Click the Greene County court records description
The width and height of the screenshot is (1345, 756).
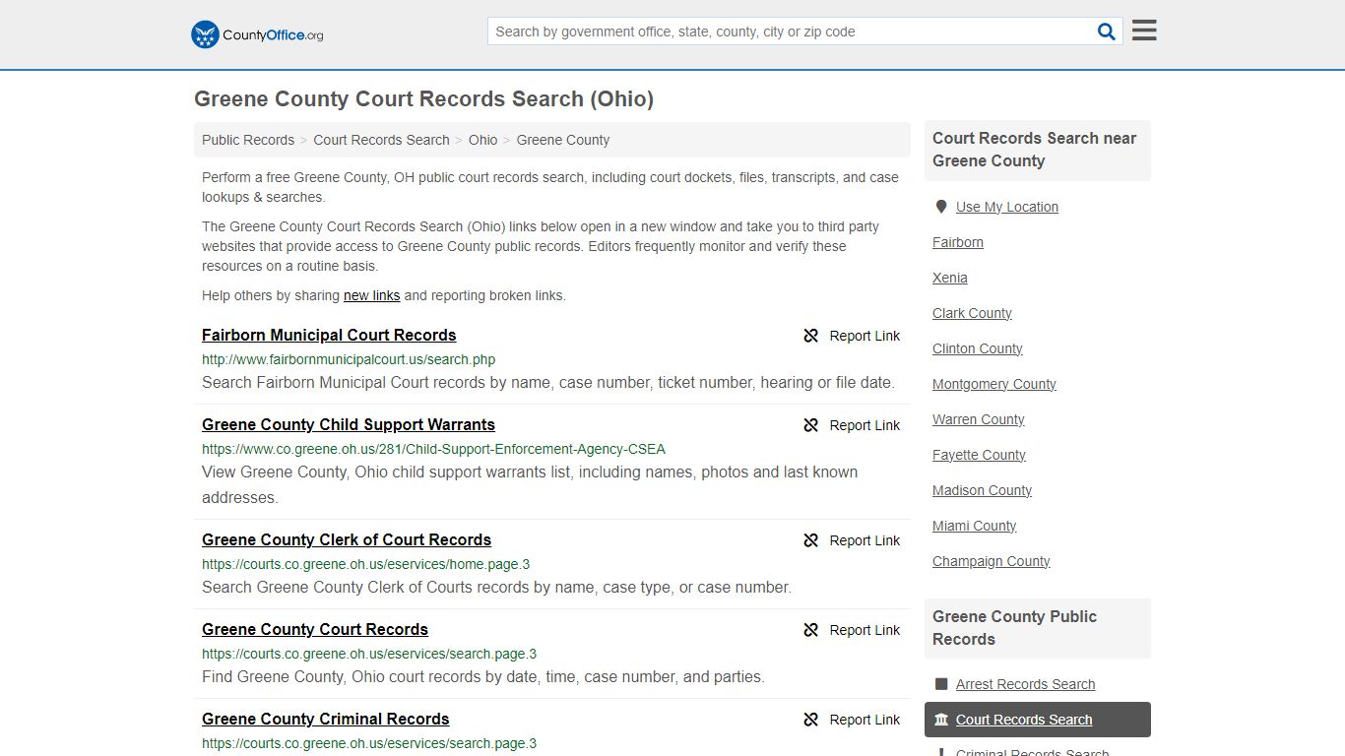pos(483,676)
